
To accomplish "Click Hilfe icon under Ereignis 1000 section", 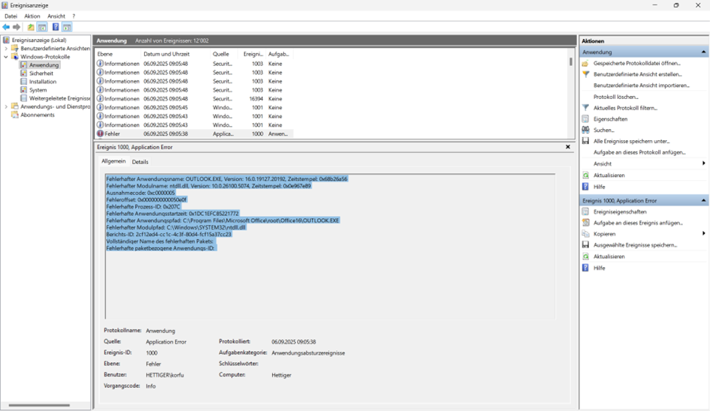I will point(585,268).
